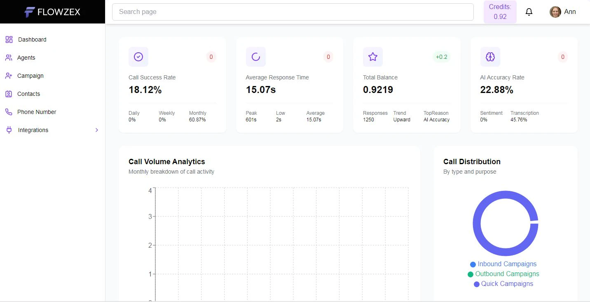This screenshot has height=302, width=590.
Task: Click the Phone Number sidebar icon
Action: (9, 112)
